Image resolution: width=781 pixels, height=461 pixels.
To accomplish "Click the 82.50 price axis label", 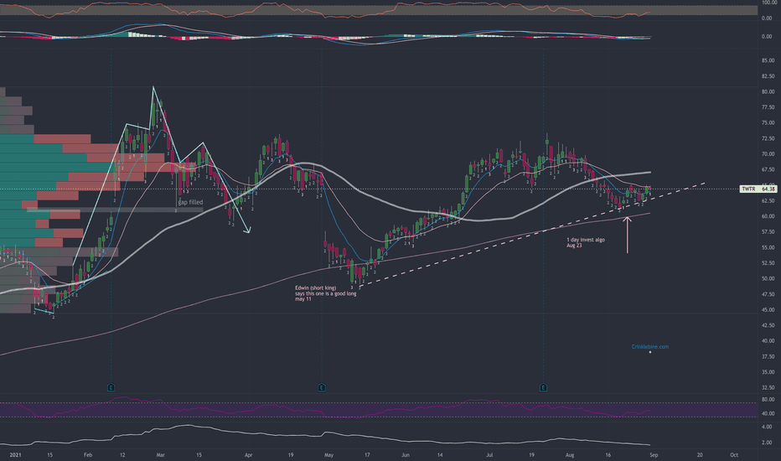I will [x=768, y=76].
